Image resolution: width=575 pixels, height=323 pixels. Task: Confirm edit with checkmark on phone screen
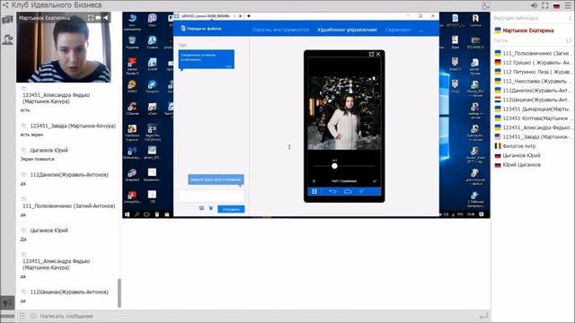pos(375,181)
